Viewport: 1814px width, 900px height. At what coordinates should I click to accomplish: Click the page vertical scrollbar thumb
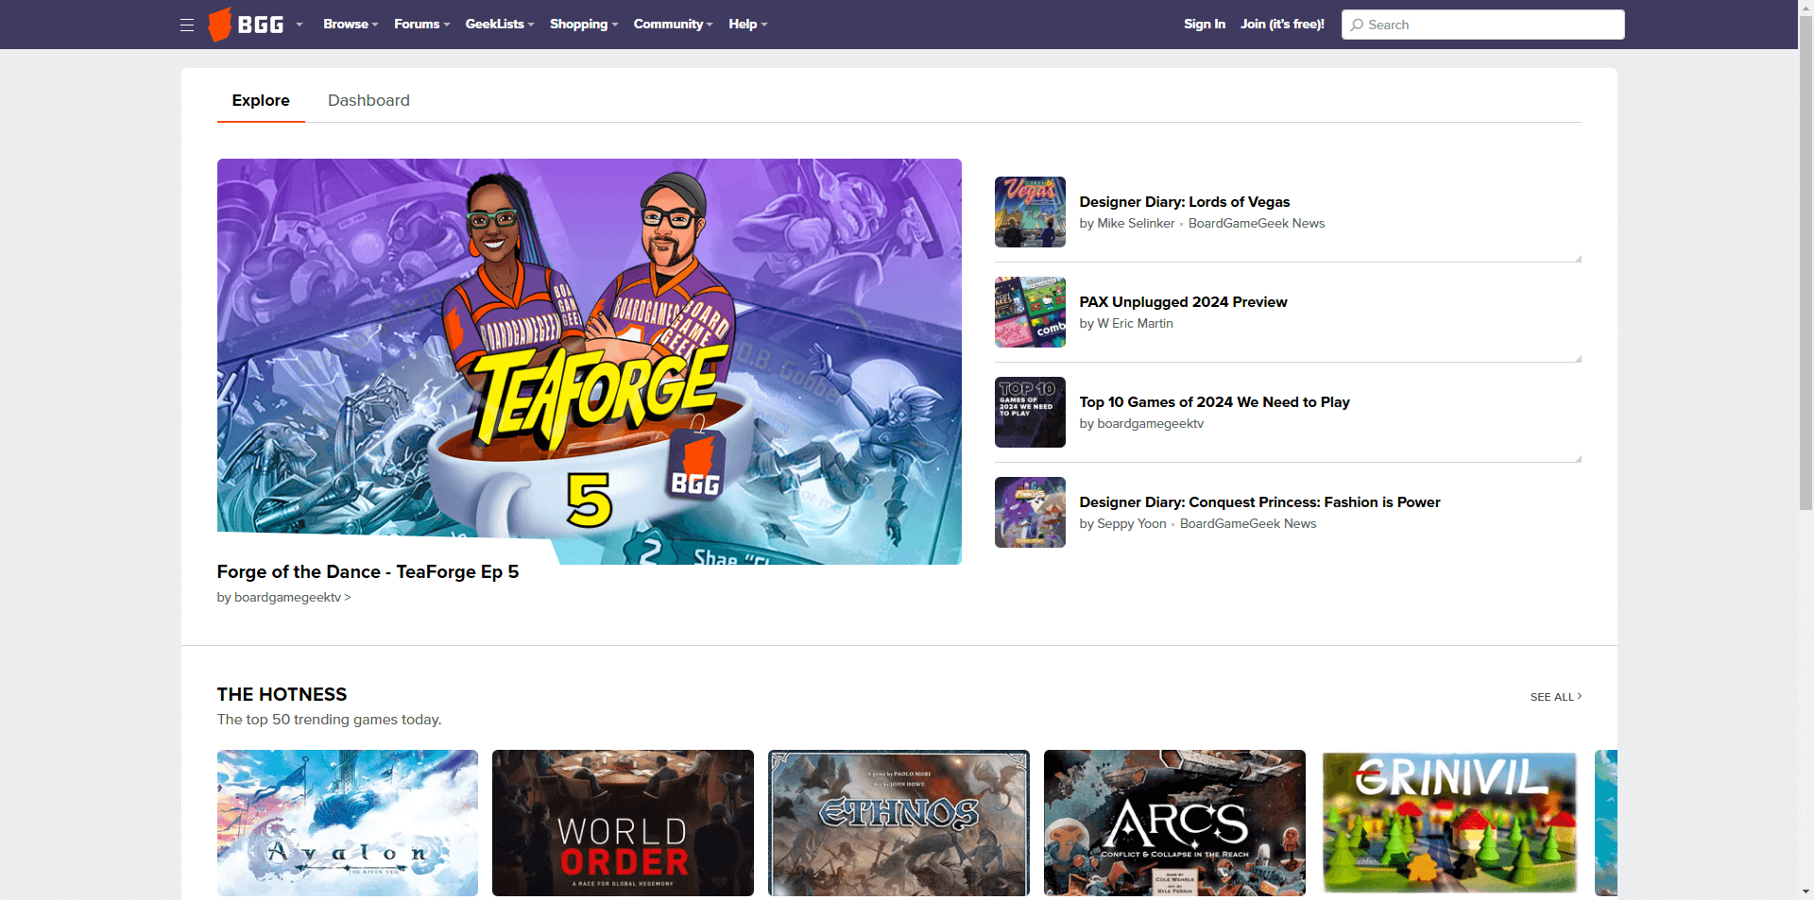pyautogui.click(x=1805, y=263)
